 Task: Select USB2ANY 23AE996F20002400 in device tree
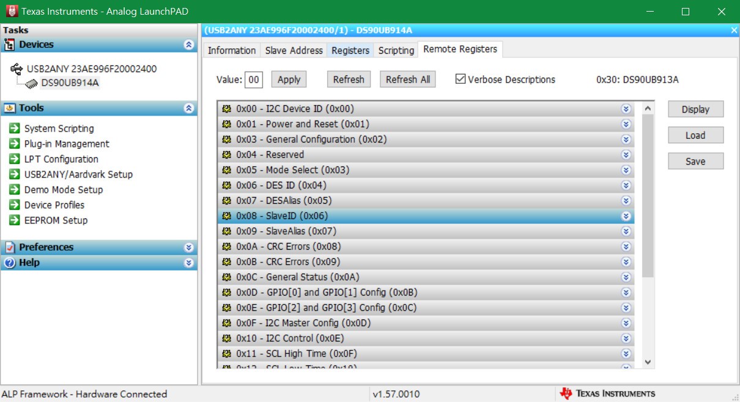click(92, 69)
